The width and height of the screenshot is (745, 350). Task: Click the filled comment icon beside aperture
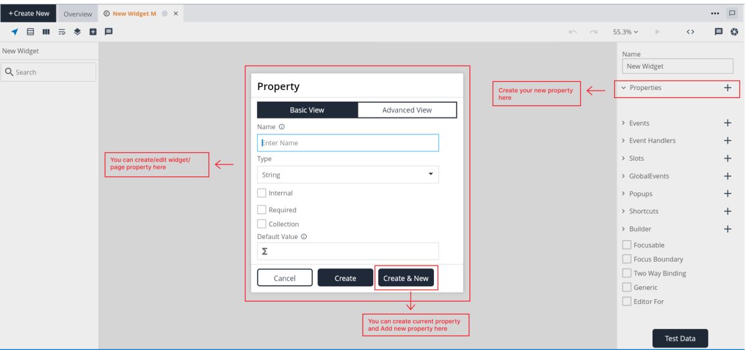click(719, 32)
